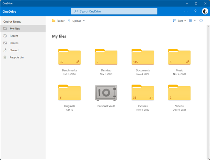Click the Videos folder name

tap(179, 106)
